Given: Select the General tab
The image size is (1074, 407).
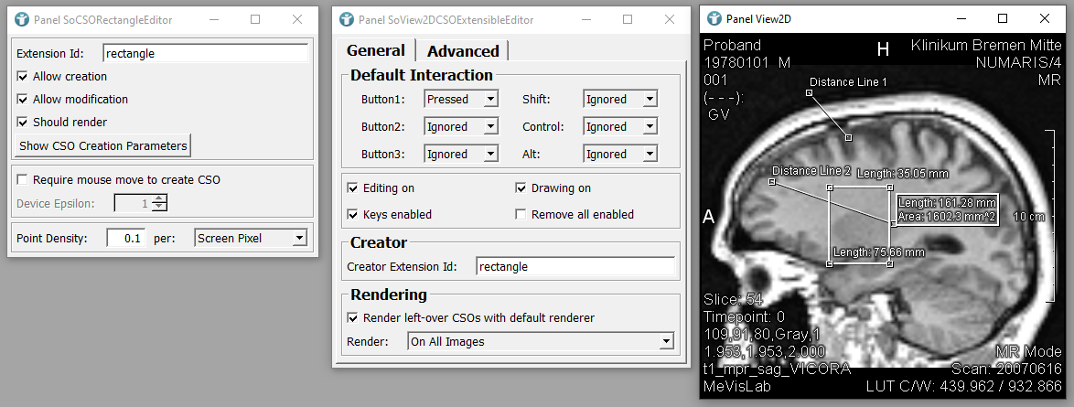Looking at the screenshot, I should pyautogui.click(x=376, y=51).
